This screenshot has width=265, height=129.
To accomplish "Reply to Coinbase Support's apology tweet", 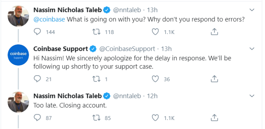I will point(37,79).
